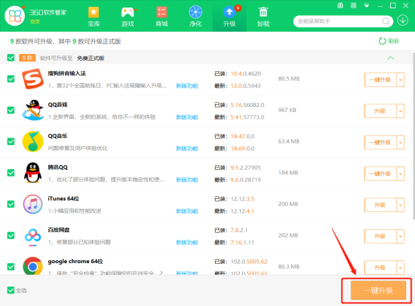Open upgrade dropdown arrow for 腾讯QQ
The width and height of the screenshot is (415, 306).
click(400, 173)
